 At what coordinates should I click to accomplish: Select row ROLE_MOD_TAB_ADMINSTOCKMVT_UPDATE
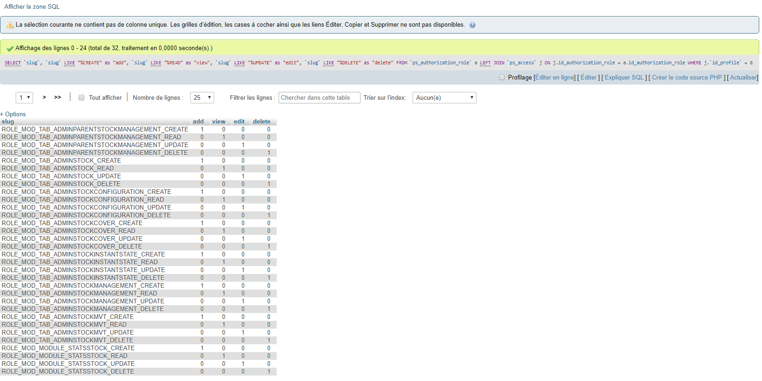click(138, 332)
